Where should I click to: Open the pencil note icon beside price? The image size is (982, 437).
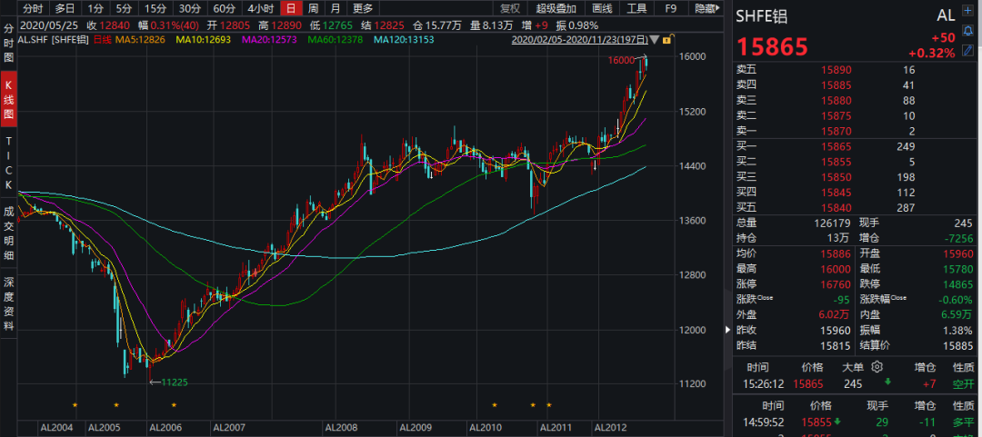point(968,49)
